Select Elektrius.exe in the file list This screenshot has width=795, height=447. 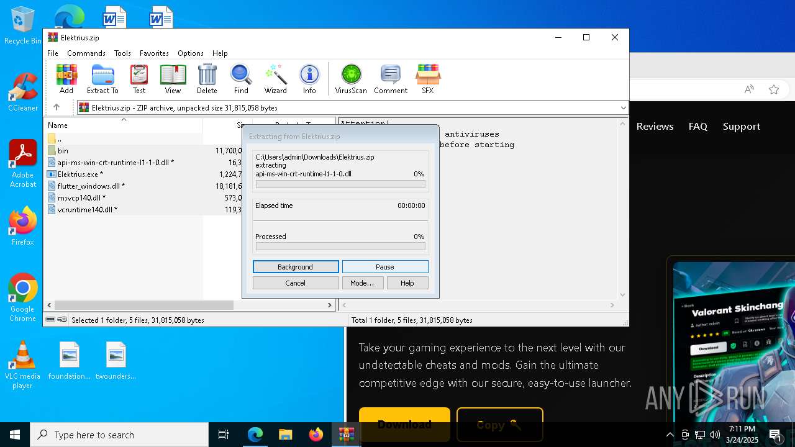click(x=143, y=174)
